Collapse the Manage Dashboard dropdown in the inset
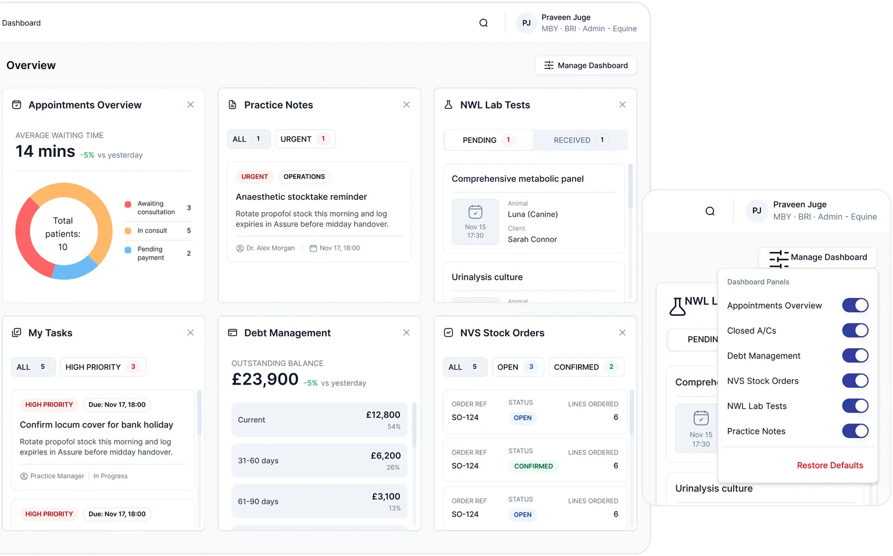 coord(817,257)
